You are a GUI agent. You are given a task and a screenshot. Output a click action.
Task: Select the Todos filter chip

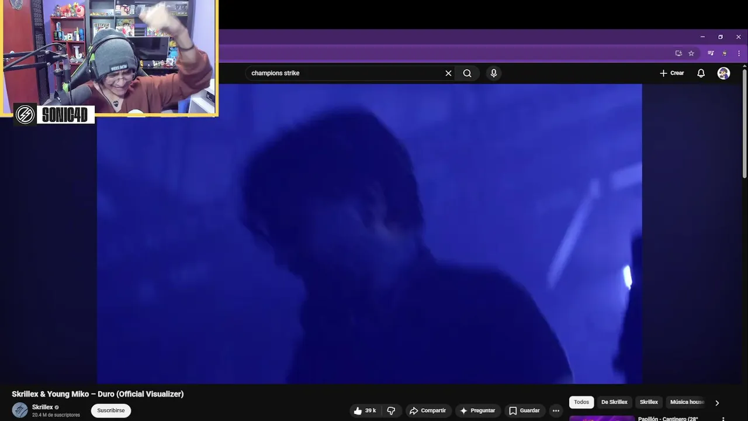click(581, 402)
